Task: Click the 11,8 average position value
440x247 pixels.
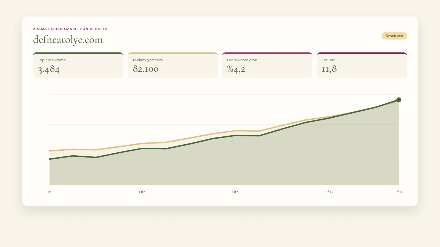Action: [329, 69]
